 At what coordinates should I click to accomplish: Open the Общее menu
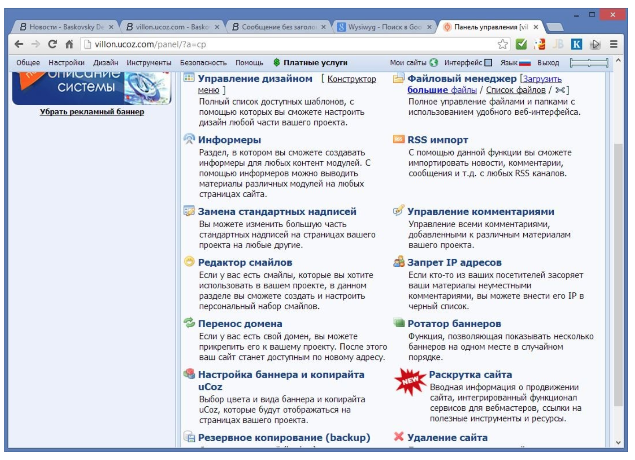click(28, 63)
